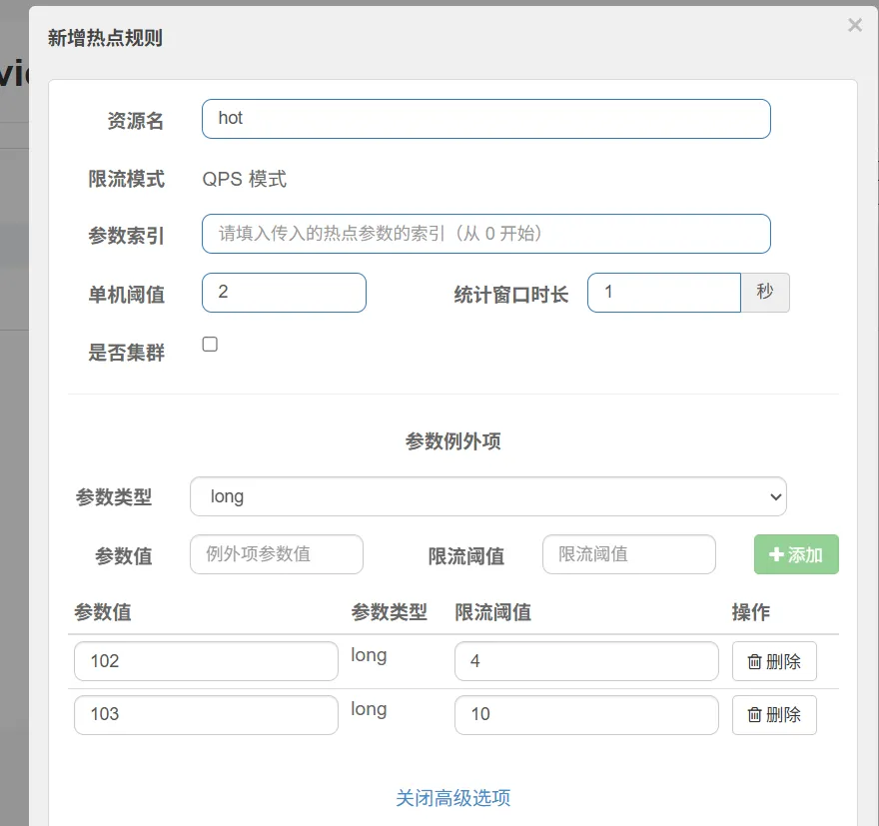Edit the 限流阈值 cell containing 10
Screen dimensions: 879x826
(x=585, y=715)
